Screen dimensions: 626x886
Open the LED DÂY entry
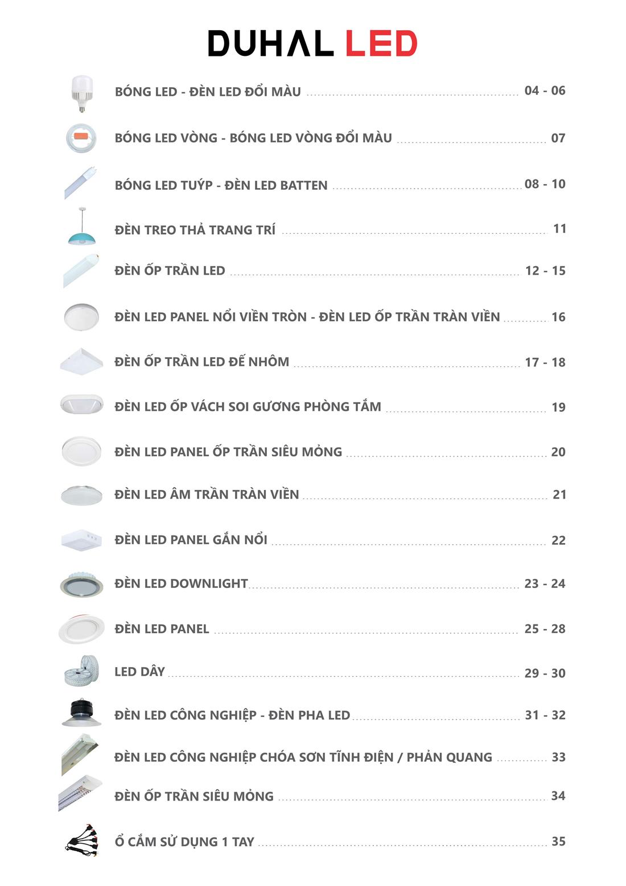click(x=139, y=671)
